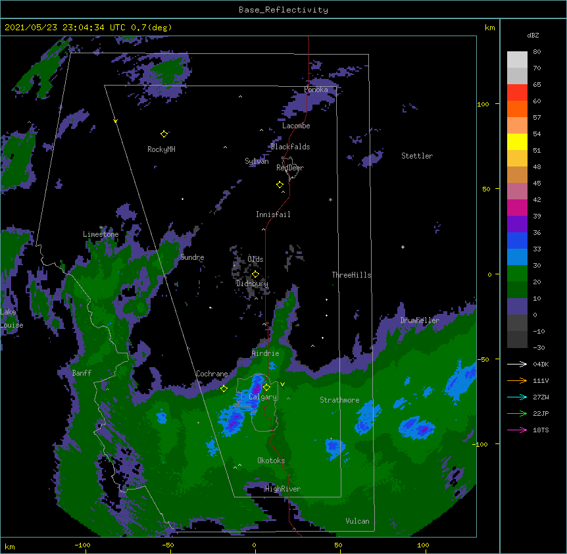This screenshot has width=567, height=554.
Task: Click the Olds city label
Action: pyautogui.click(x=255, y=259)
